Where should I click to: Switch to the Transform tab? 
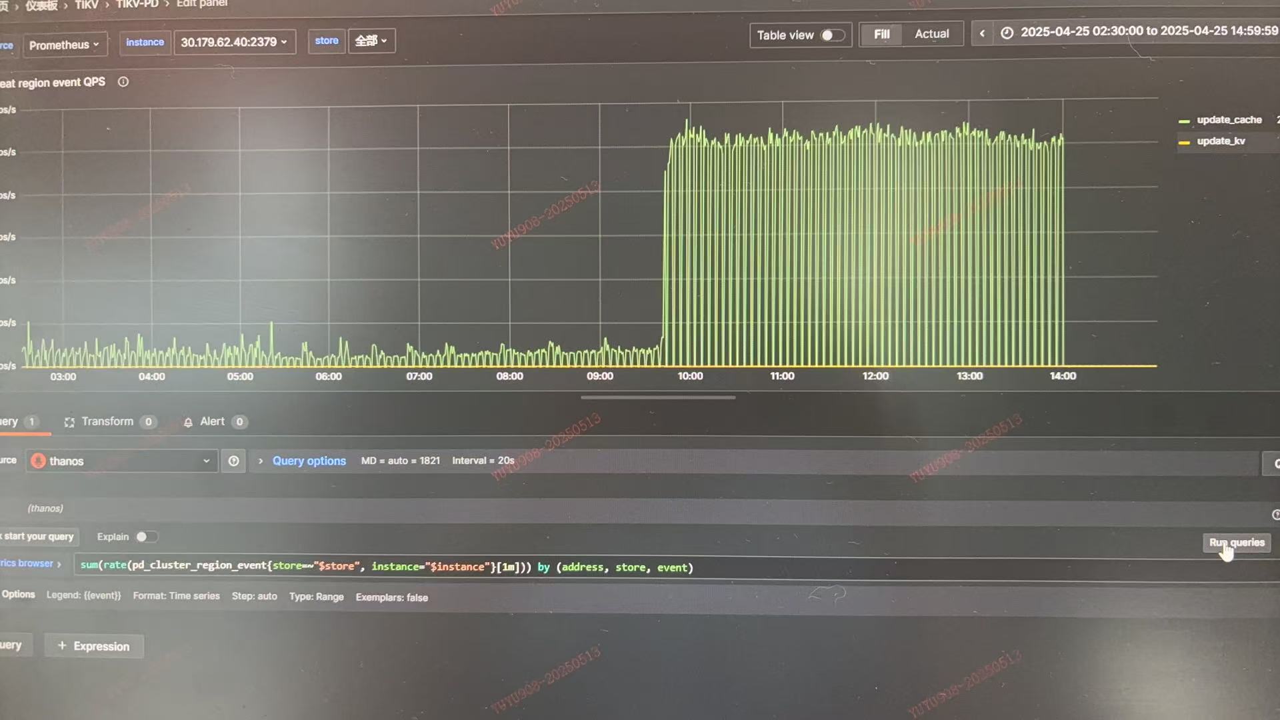click(x=107, y=422)
